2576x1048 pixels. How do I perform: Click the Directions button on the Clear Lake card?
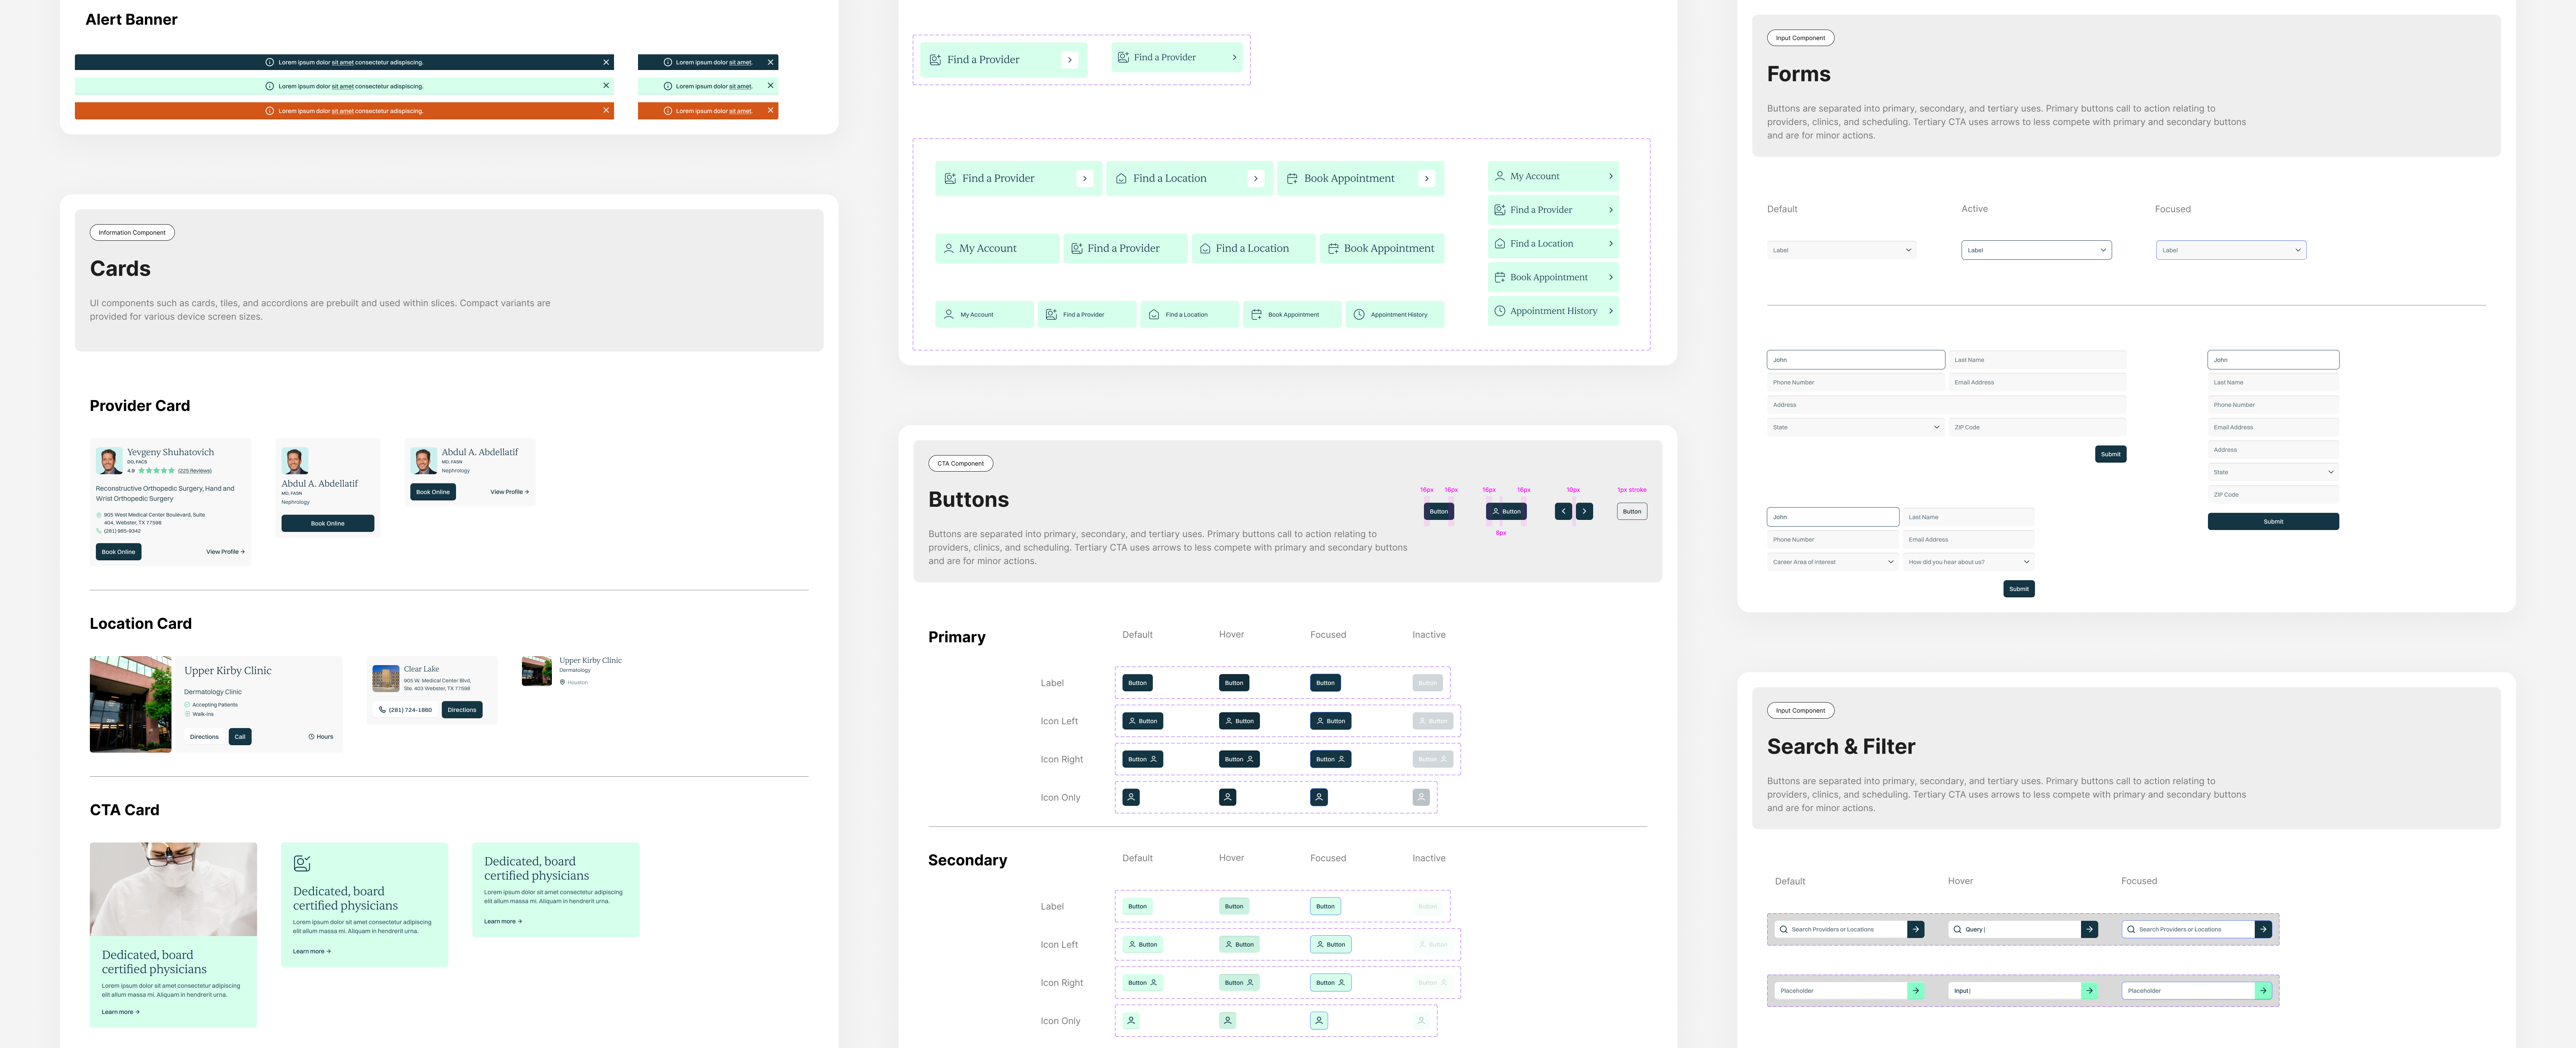462,710
